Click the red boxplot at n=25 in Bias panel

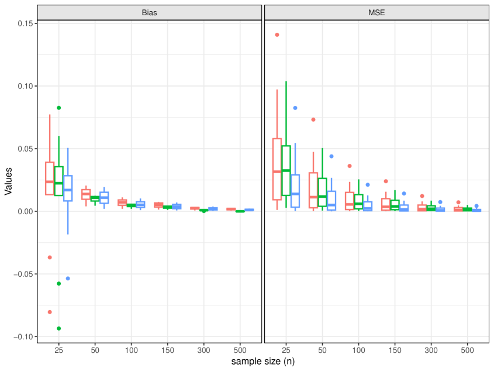50,178
